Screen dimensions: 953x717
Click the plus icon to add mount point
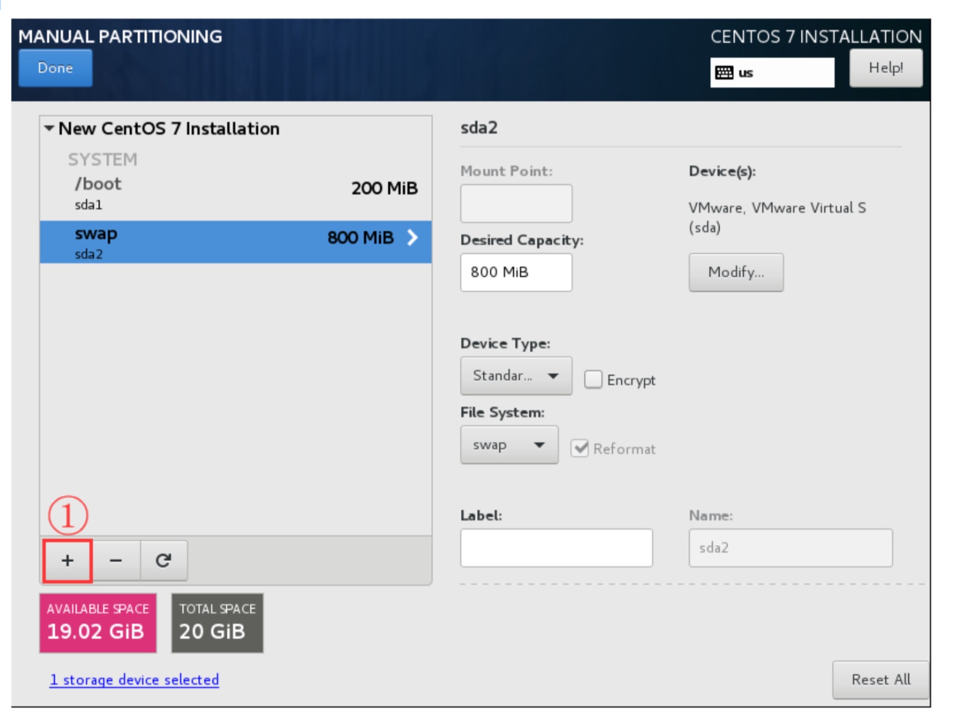click(x=68, y=560)
